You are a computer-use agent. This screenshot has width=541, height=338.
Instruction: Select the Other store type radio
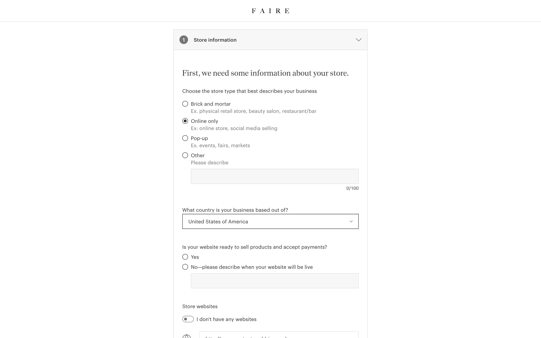(185, 155)
